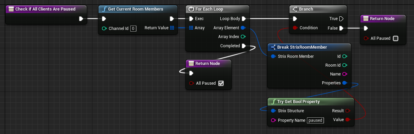Click the Array Index output pin
414x134 pixels.
click(243, 37)
